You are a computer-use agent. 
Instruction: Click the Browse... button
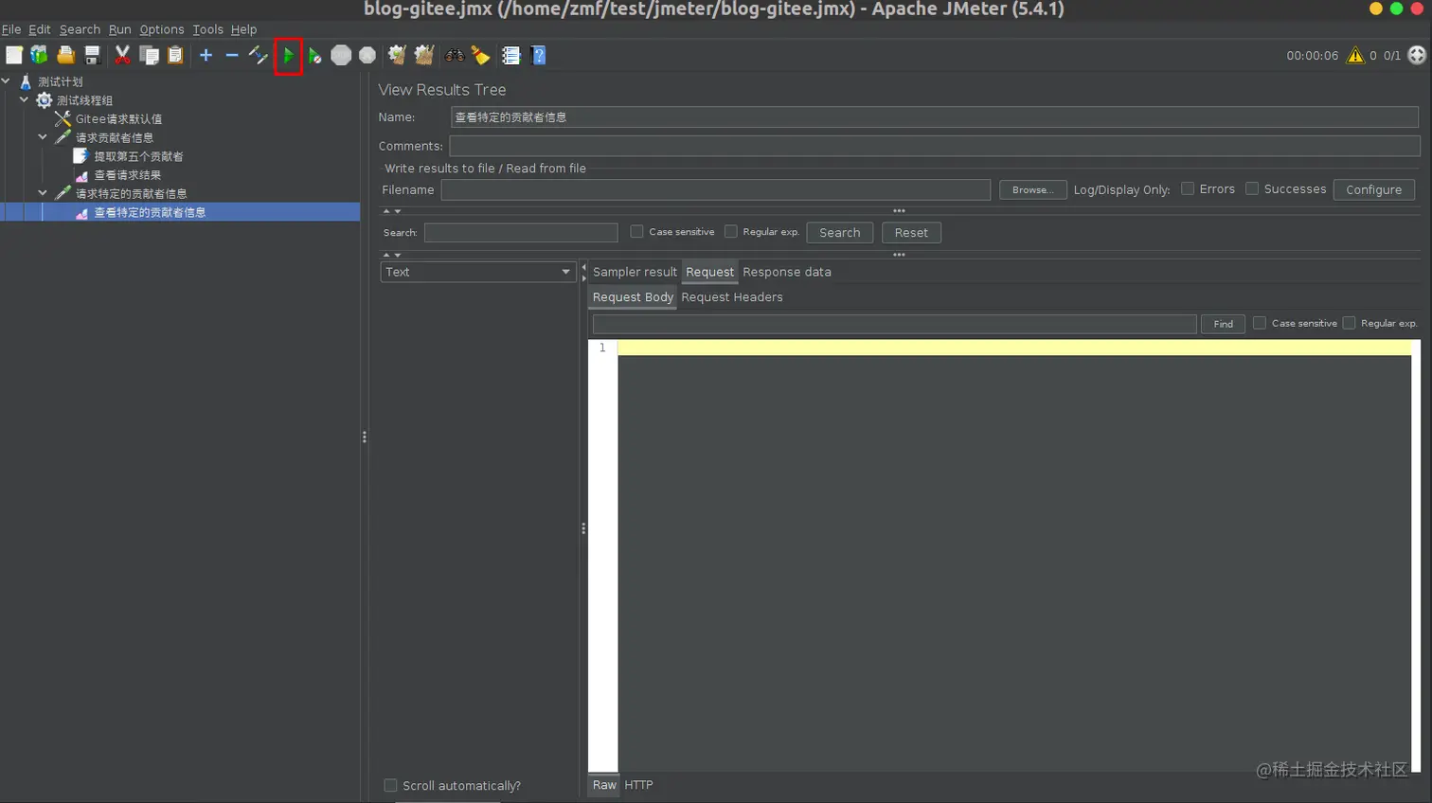[1032, 190]
